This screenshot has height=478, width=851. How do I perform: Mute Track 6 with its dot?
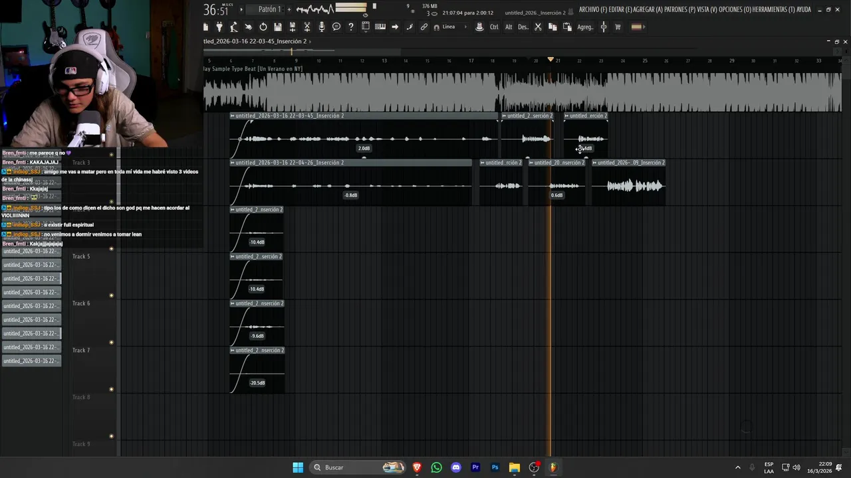pos(112,343)
